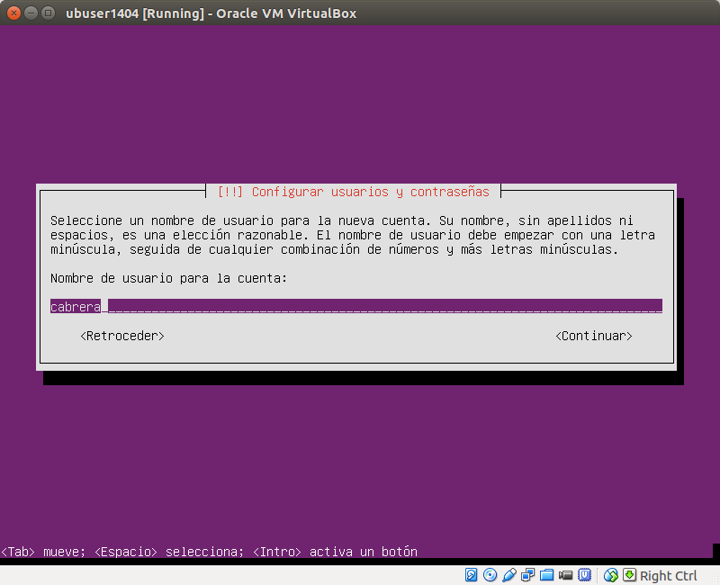This screenshot has width=720, height=585.
Task: Click the help text about Tab key
Action: tap(209, 552)
